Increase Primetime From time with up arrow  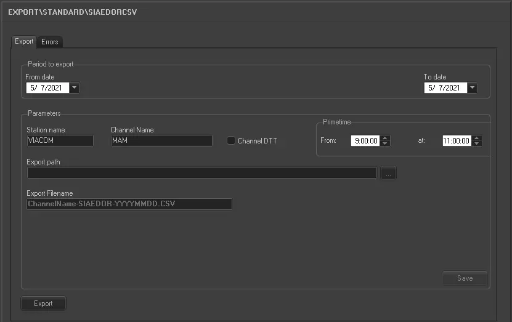[x=386, y=138]
